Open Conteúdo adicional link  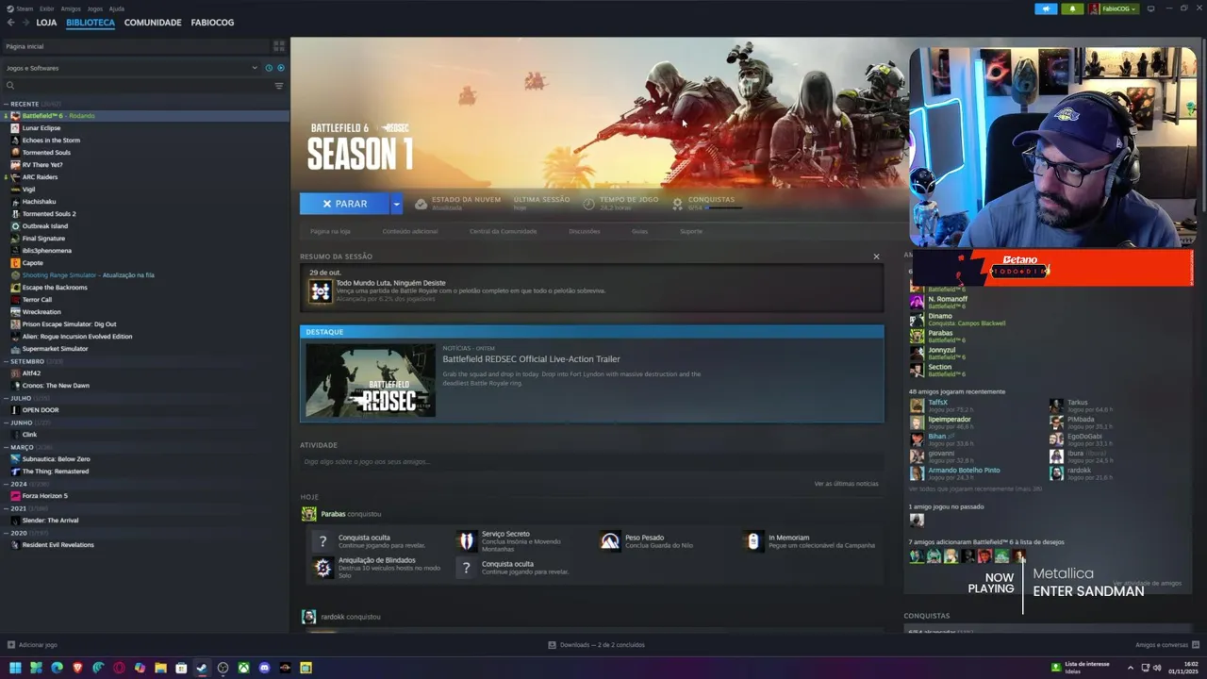[410, 231]
